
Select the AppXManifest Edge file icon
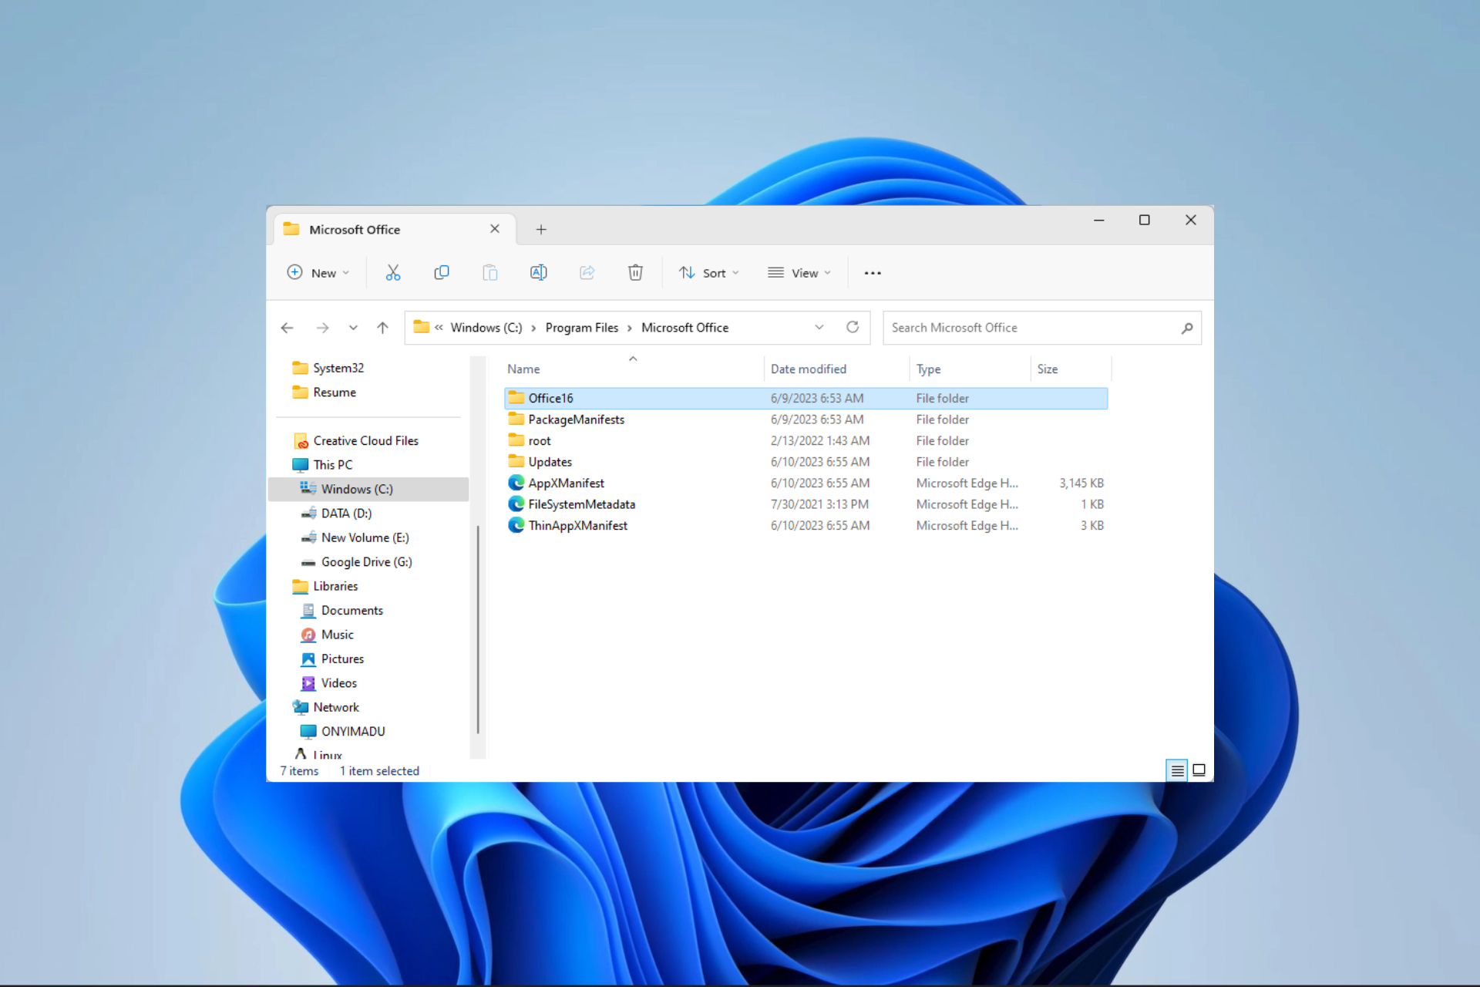pos(516,483)
